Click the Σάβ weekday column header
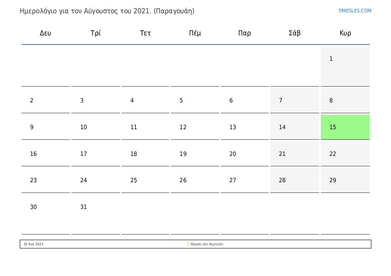Image resolution: width=391 pixels, height=276 pixels. tap(295, 33)
